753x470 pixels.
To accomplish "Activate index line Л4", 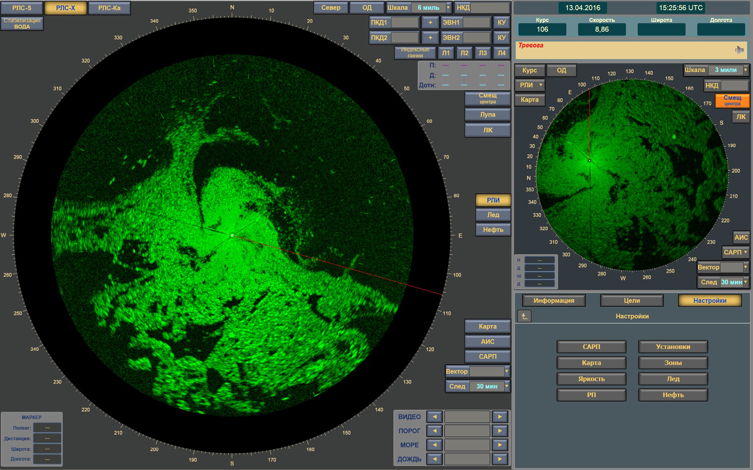I will [x=502, y=53].
